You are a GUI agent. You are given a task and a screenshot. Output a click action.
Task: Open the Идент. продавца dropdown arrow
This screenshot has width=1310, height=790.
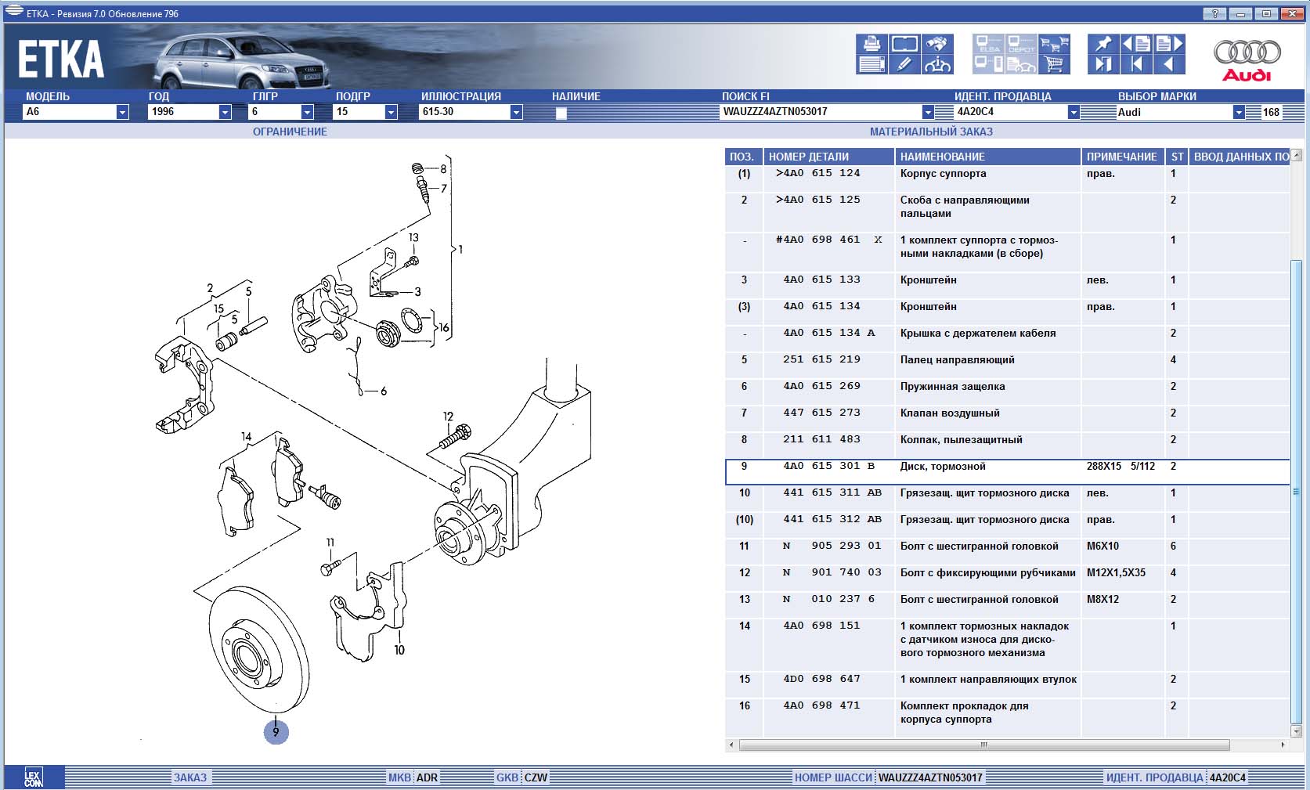tap(1074, 112)
